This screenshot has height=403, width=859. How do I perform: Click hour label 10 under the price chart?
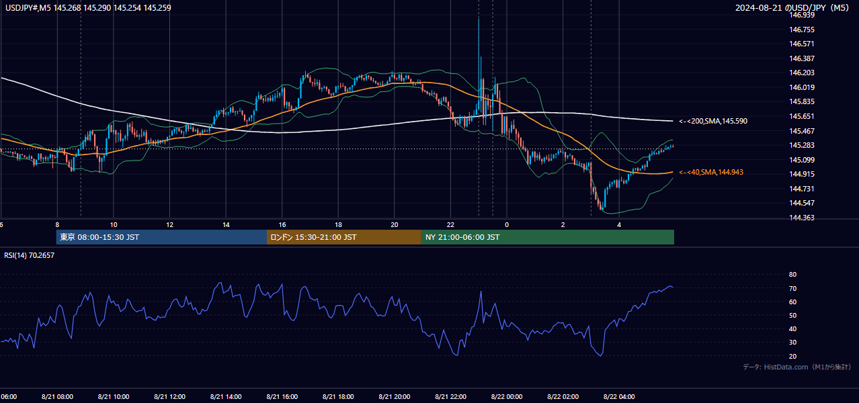[x=114, y=225]
